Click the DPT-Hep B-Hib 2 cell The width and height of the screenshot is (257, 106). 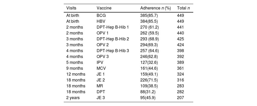113,39
